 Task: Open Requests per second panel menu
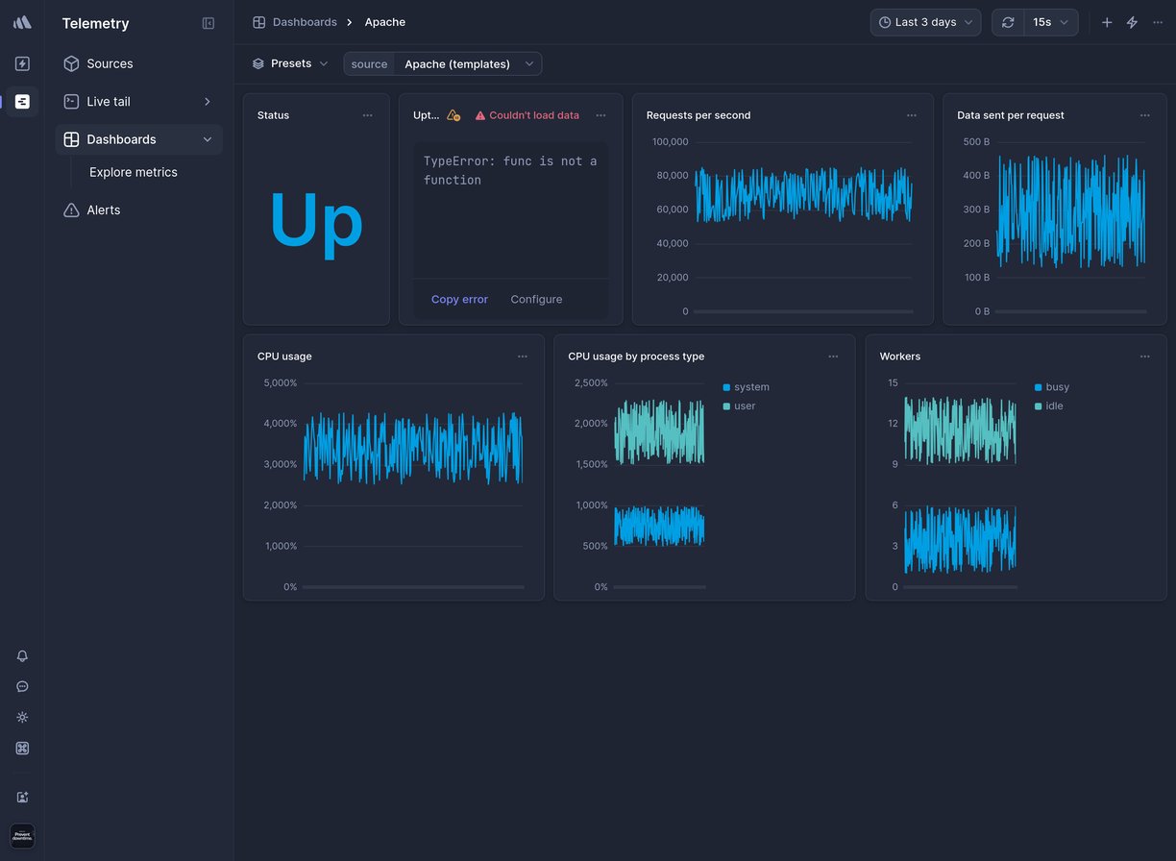coord(912,115)
